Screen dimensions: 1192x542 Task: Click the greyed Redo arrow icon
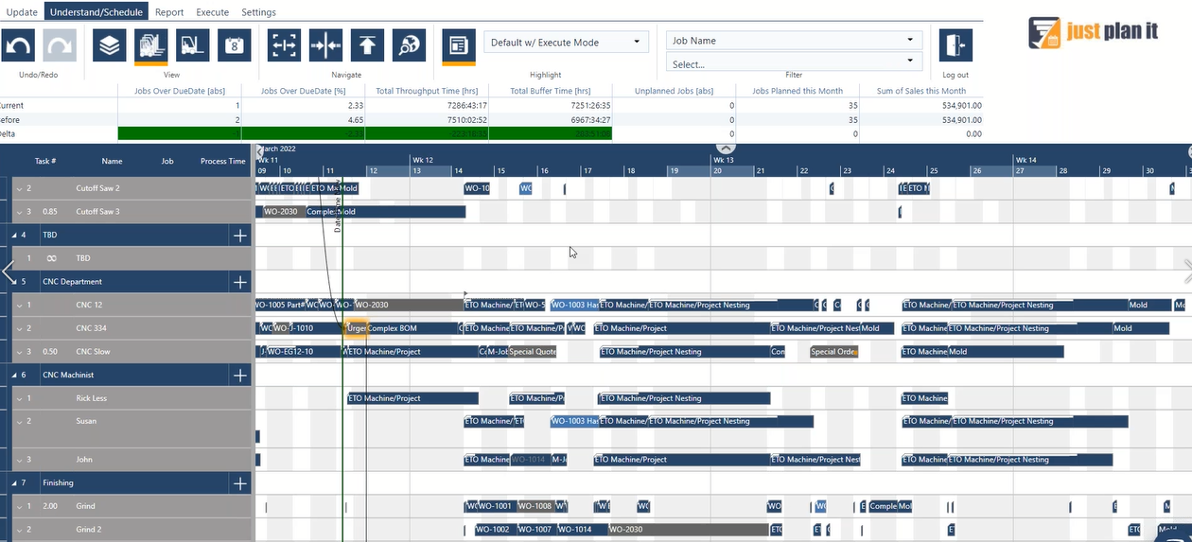coord(60,45)
